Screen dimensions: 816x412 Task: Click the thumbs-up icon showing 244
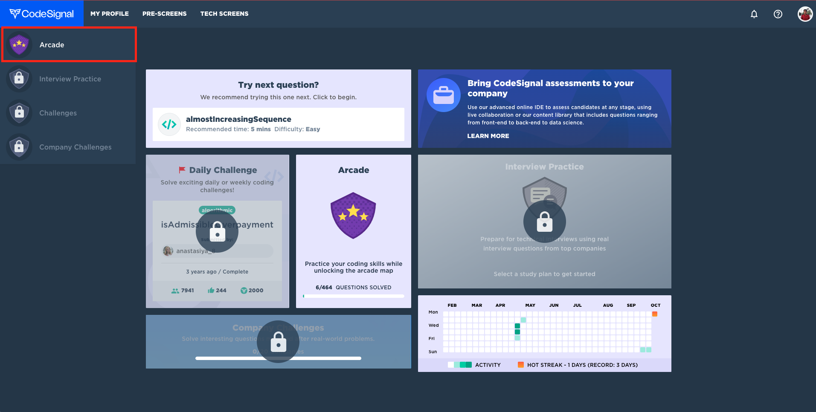click(x=211, y=291)
